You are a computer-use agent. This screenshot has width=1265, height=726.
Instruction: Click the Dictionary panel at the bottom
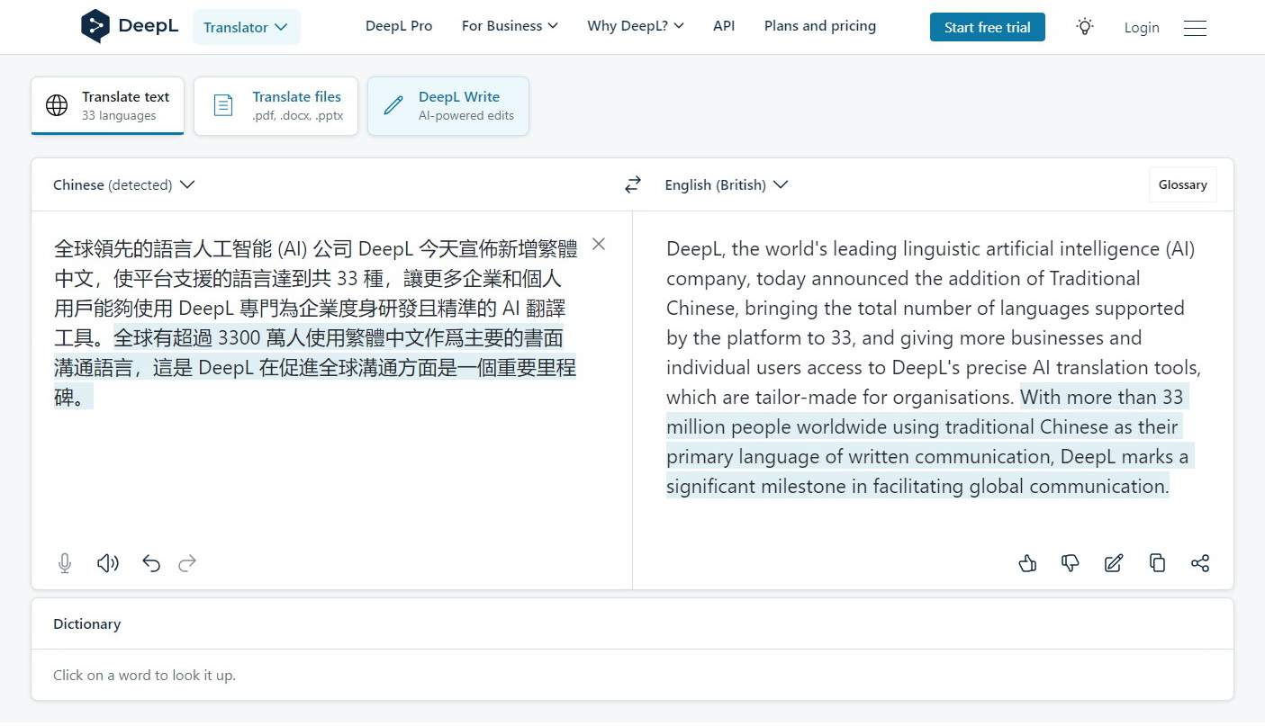[x=86, y=623]
